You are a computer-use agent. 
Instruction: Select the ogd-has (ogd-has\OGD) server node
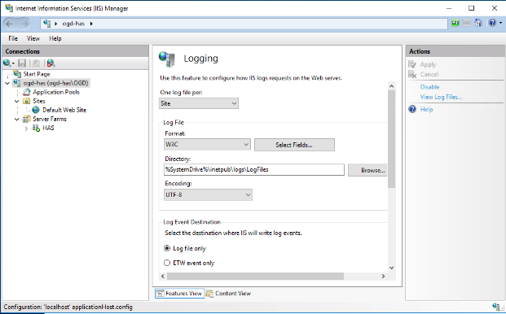pos(55,83)
